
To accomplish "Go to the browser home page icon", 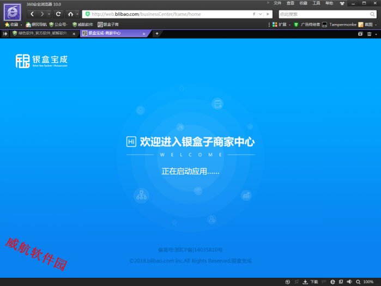I will [70, 14].
